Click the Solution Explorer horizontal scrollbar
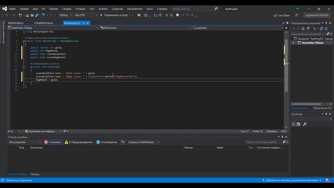Image resolution: width=334 pixels, height=188 pixels. click(x=307, y=104)
